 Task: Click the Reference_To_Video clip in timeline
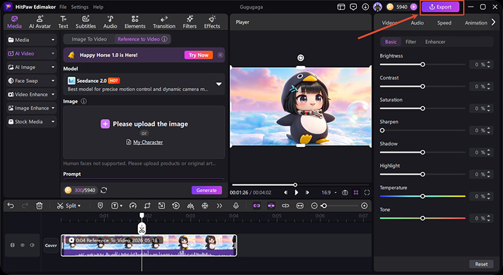click(149, 245)
